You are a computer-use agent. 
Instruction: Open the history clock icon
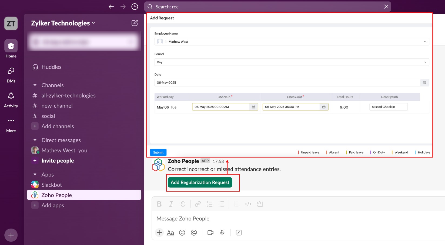(x=135, y=7)
